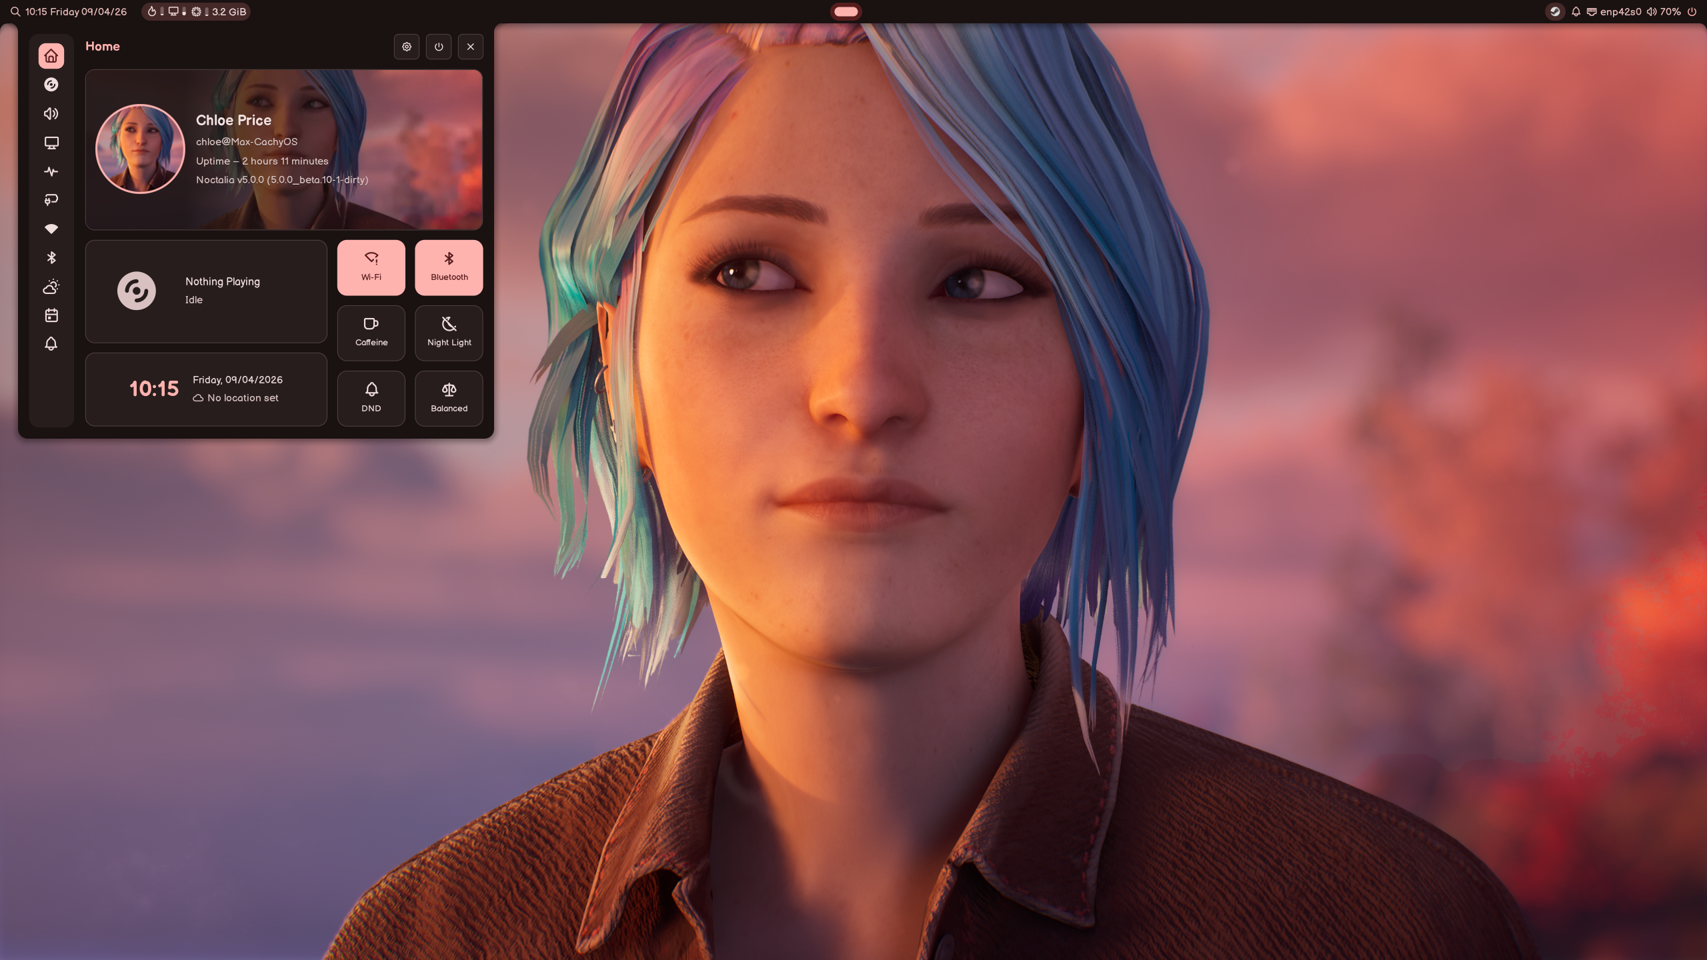This screenshot has width=1707, height=960.
Task: Open the paint roller sidebar tab
Action: click(51, 200)
